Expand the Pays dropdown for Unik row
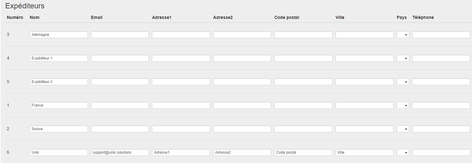Image resolution: width=472 pixels, height=163 pixels. (403, 152)
